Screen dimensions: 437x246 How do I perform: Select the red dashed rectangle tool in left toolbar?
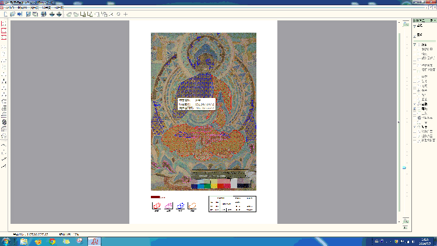coord(4,31)
